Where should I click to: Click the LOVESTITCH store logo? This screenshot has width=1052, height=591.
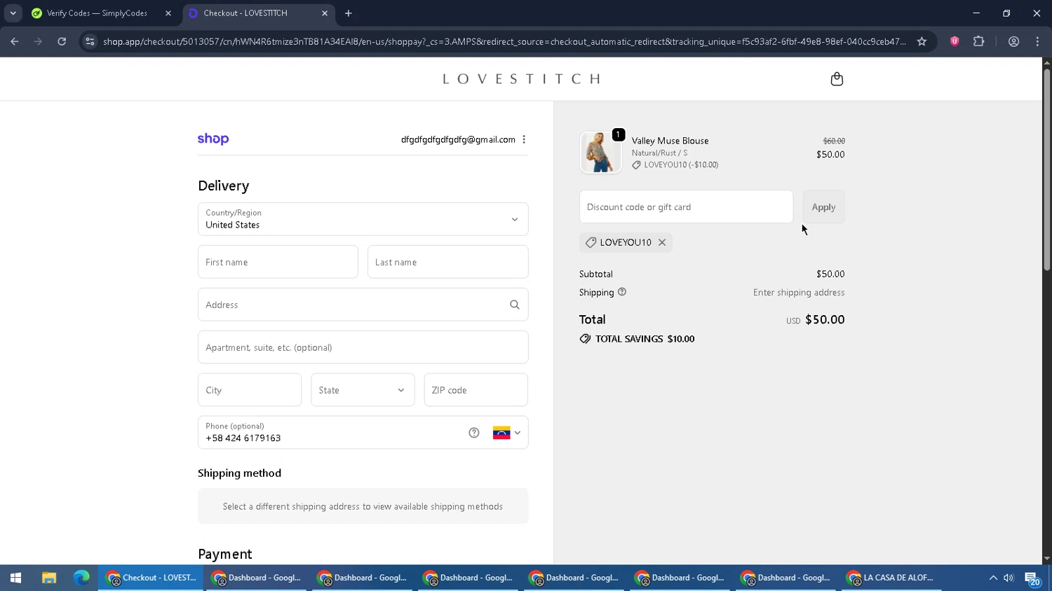522,79
